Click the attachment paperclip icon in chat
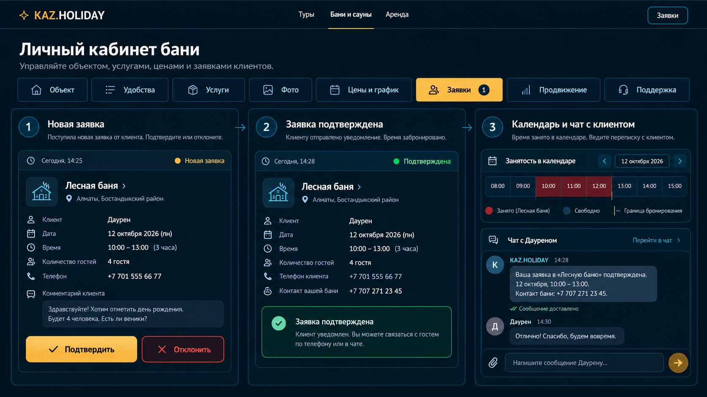Screen dimensions: 707x397 (x=493, y=362)
